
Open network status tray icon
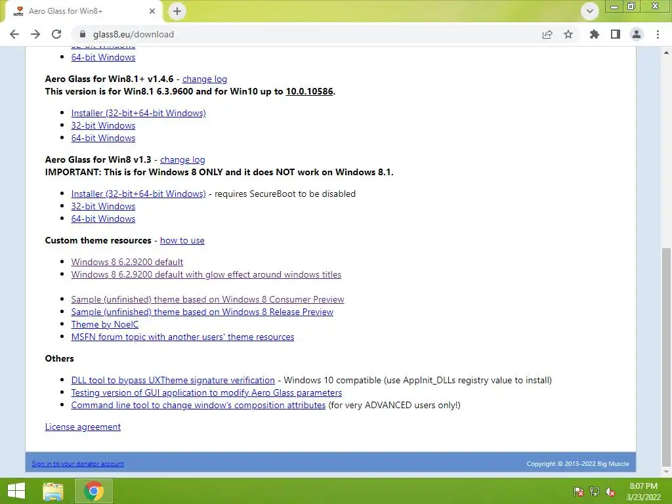tap(595, 492)
